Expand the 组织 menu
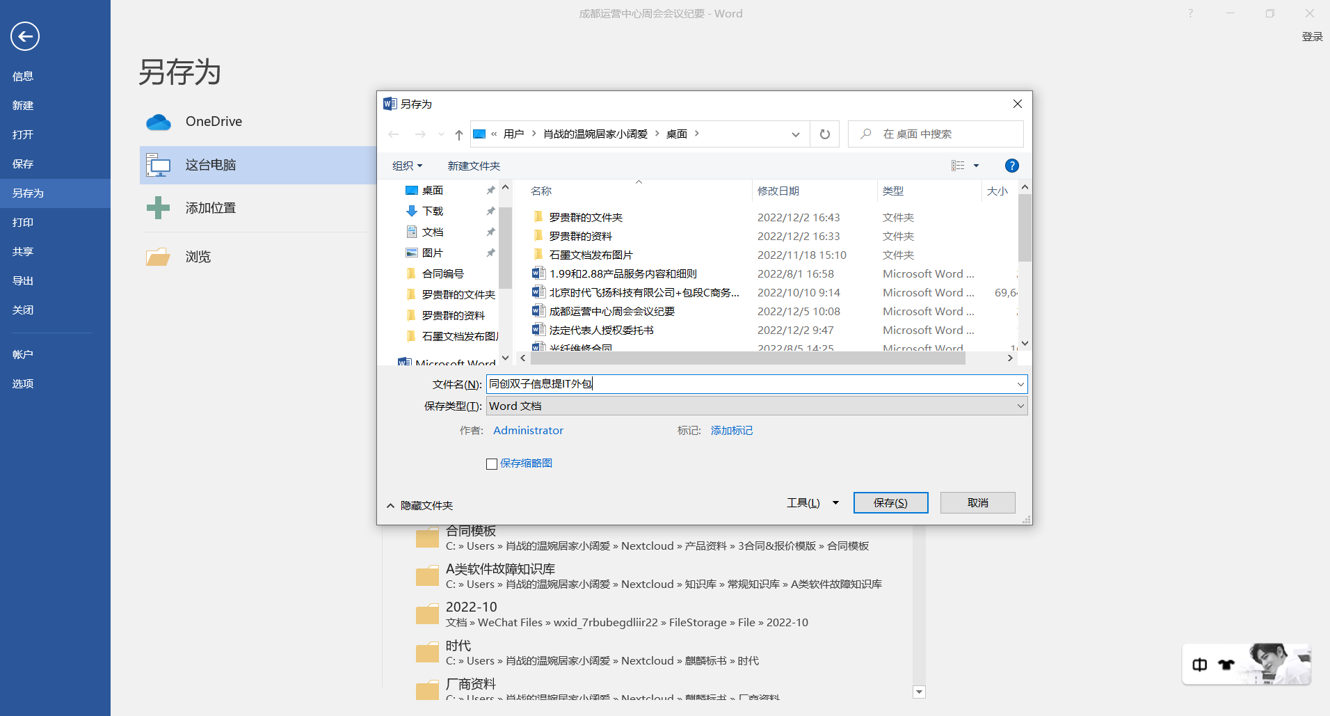1330x716 pixels. pyautogui.click(x=406, y=166)
